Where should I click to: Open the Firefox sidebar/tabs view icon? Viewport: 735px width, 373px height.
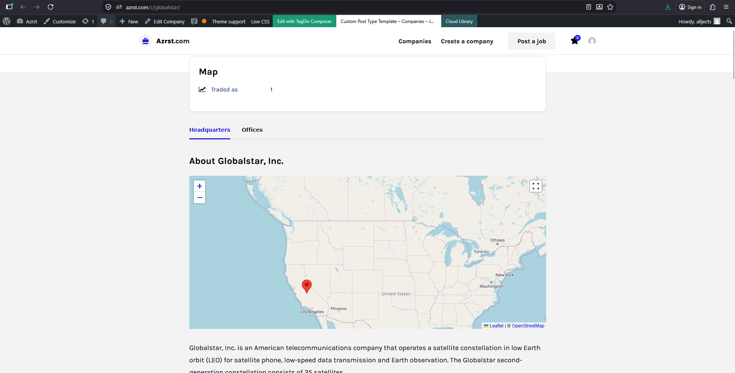(x=10, y=7)
